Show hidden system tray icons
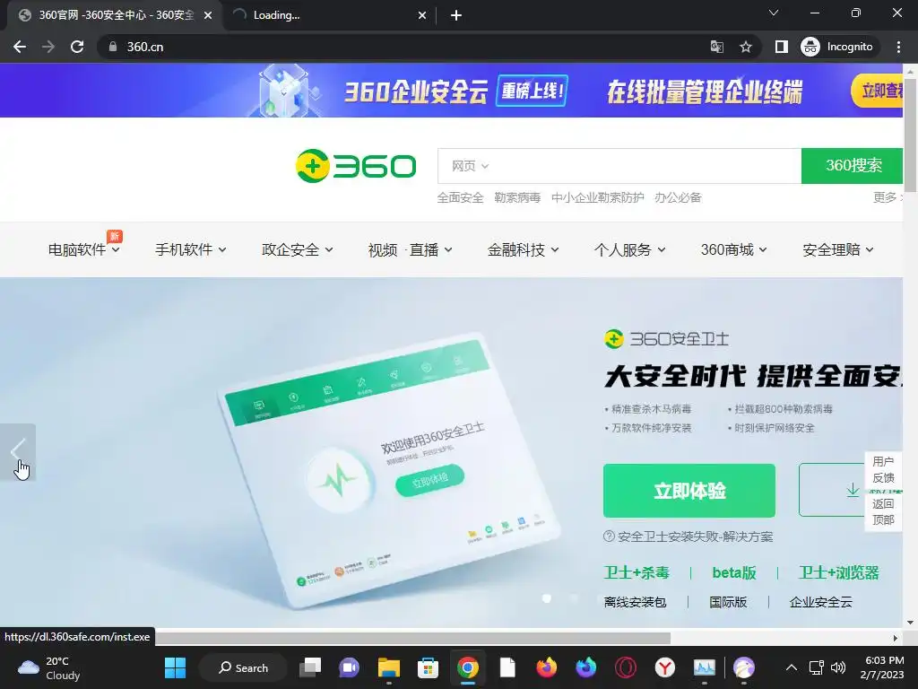918x689 pixels. 791,667
